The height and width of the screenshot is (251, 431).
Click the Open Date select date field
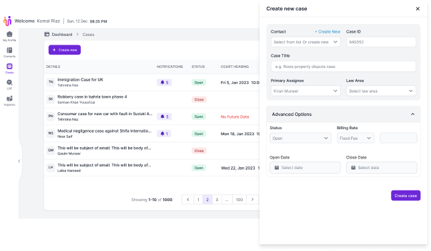pyautogui.click(x=305, y=168)
